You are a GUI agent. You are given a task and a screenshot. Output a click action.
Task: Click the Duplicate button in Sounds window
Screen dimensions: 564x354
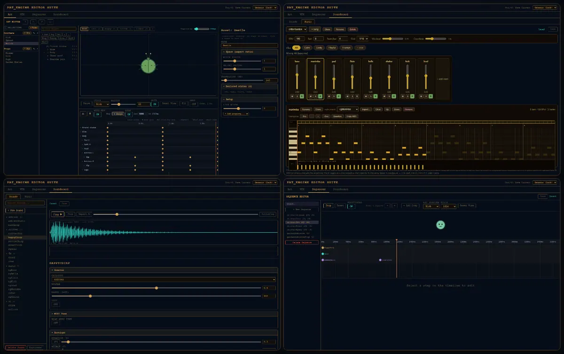coord(35,347)
